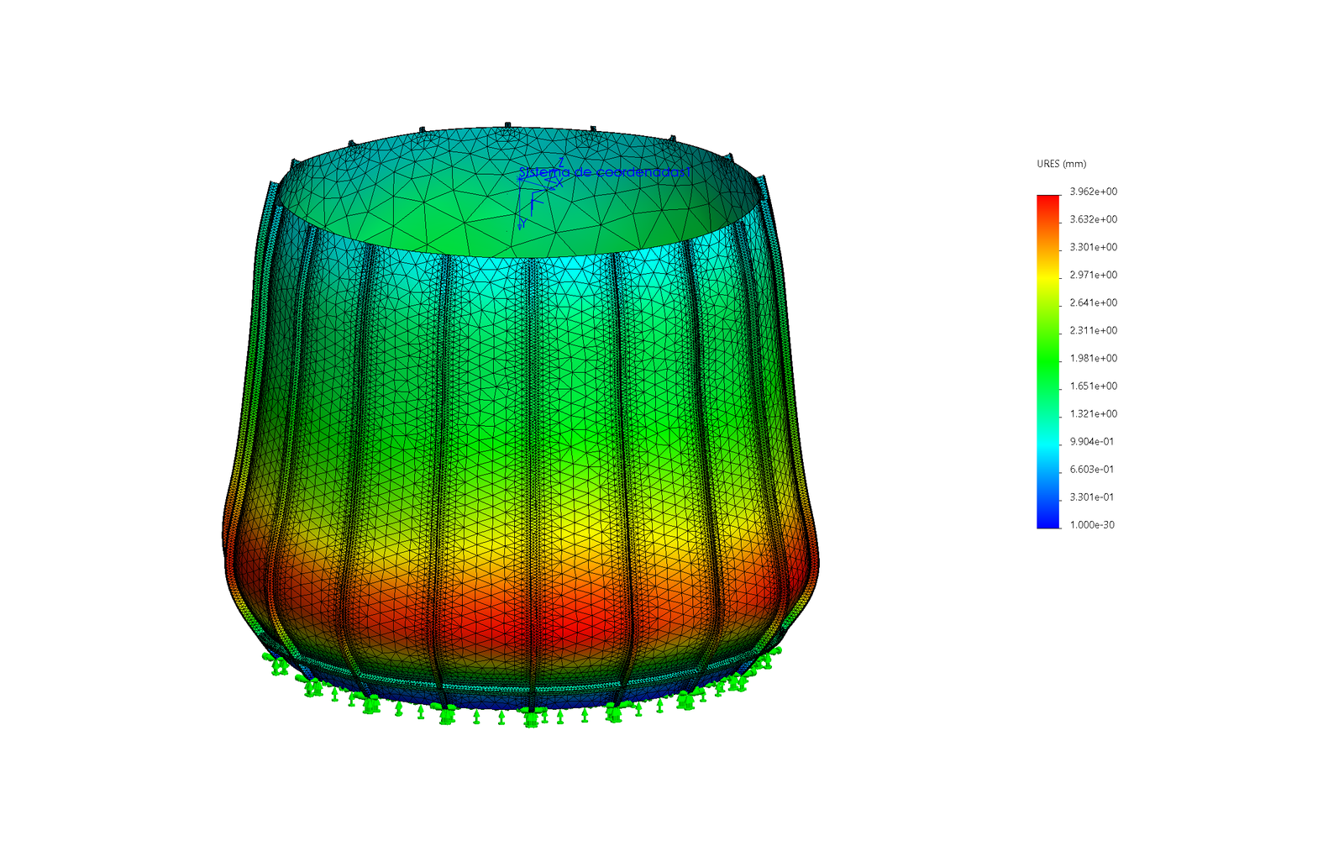Screen dimensions: 1344x862
Task: Pick the 3.301e+00 legend value
Action: point(1093,247)
